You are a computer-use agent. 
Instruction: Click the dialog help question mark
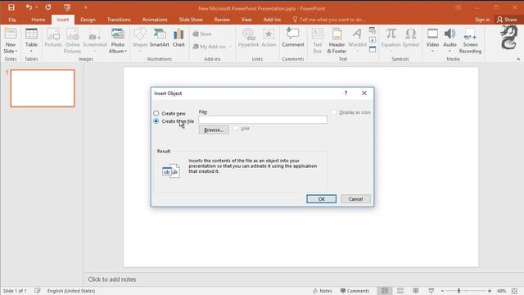[346, 93]
